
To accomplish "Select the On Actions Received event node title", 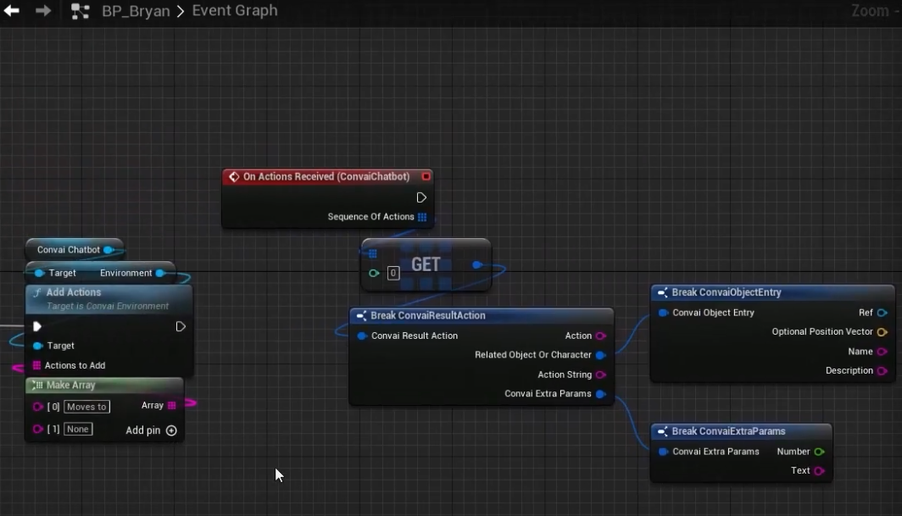I will [326, 176].
